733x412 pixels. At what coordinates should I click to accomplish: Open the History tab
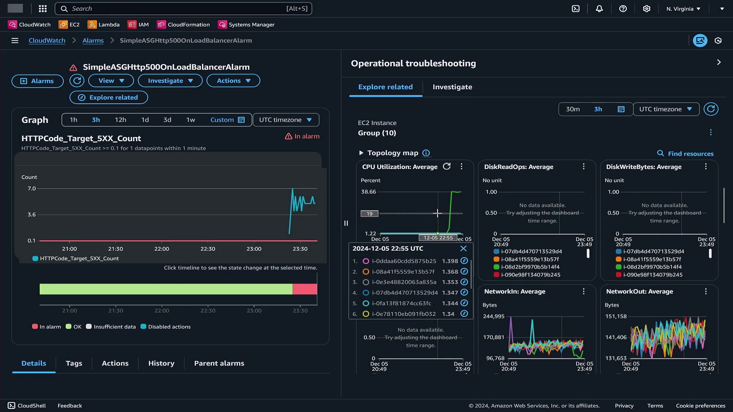[x=161, y=363]
